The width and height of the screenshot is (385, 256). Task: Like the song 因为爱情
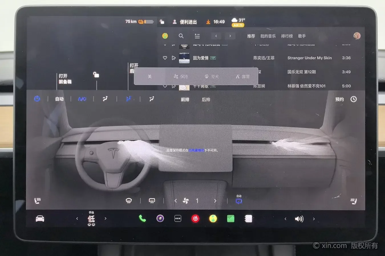pyautogui.click(x=165, y=58)
